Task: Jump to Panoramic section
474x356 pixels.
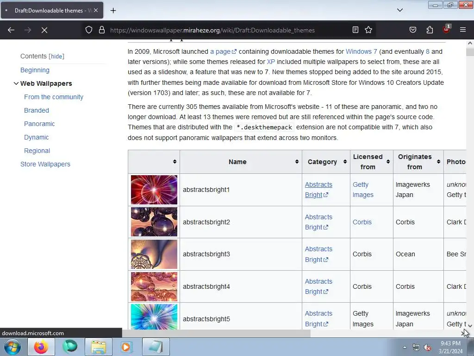Action: tap(39, 124)
